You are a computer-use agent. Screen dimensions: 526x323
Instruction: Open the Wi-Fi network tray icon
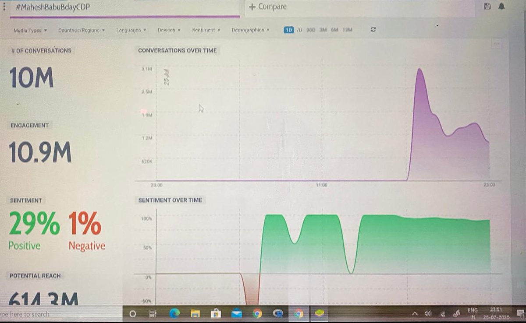(443, 314)
